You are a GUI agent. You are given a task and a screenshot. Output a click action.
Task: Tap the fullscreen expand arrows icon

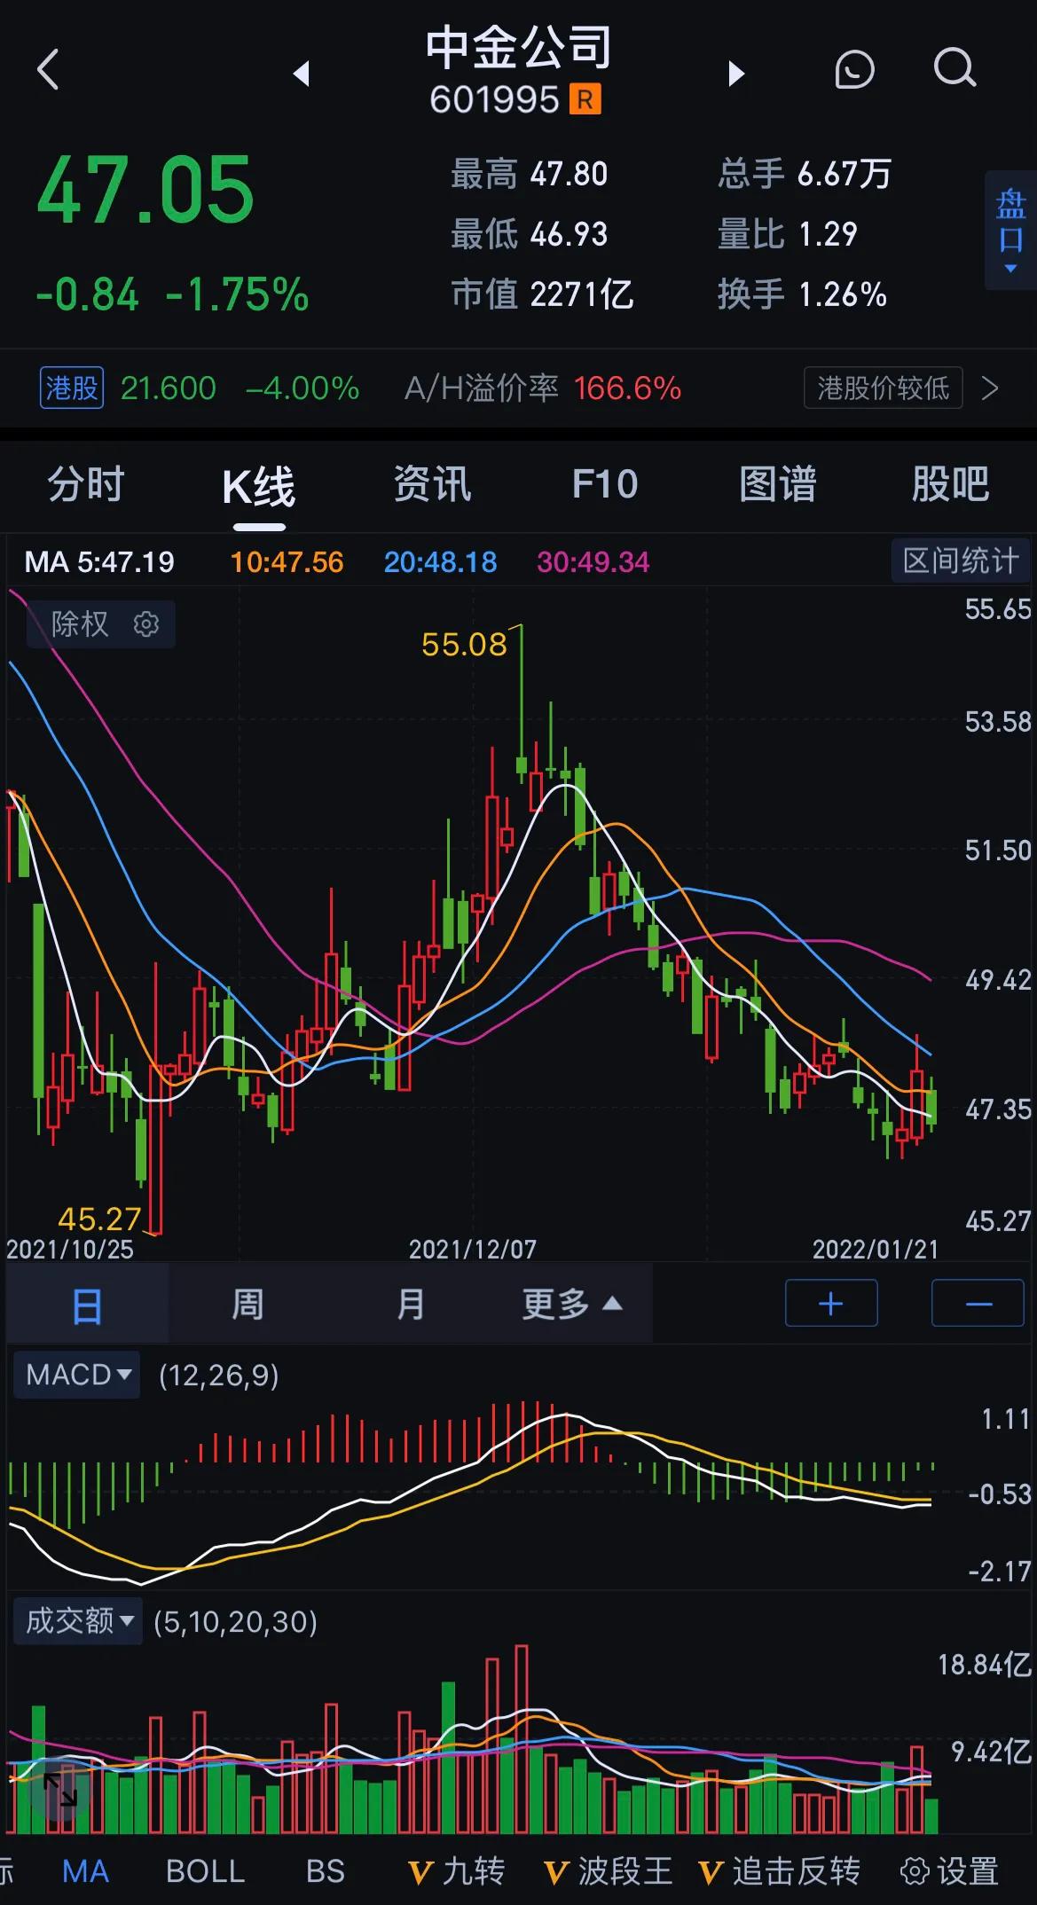point(59,1790)
